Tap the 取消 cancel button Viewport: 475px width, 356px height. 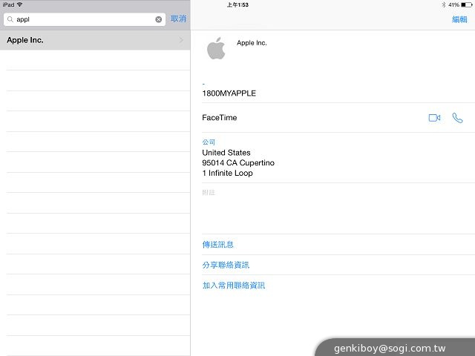[178, 19]
